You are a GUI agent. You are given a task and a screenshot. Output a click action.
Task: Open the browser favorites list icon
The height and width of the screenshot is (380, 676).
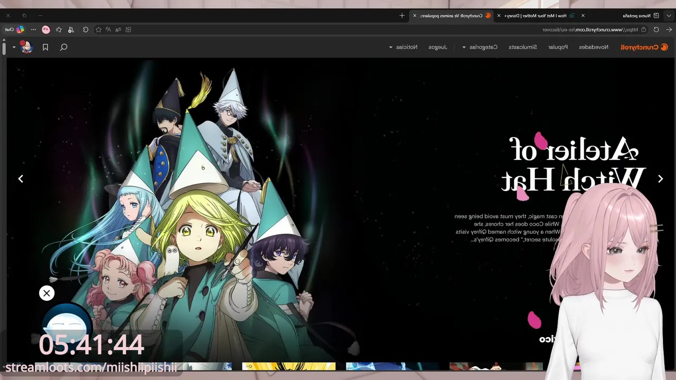point(59,30)
